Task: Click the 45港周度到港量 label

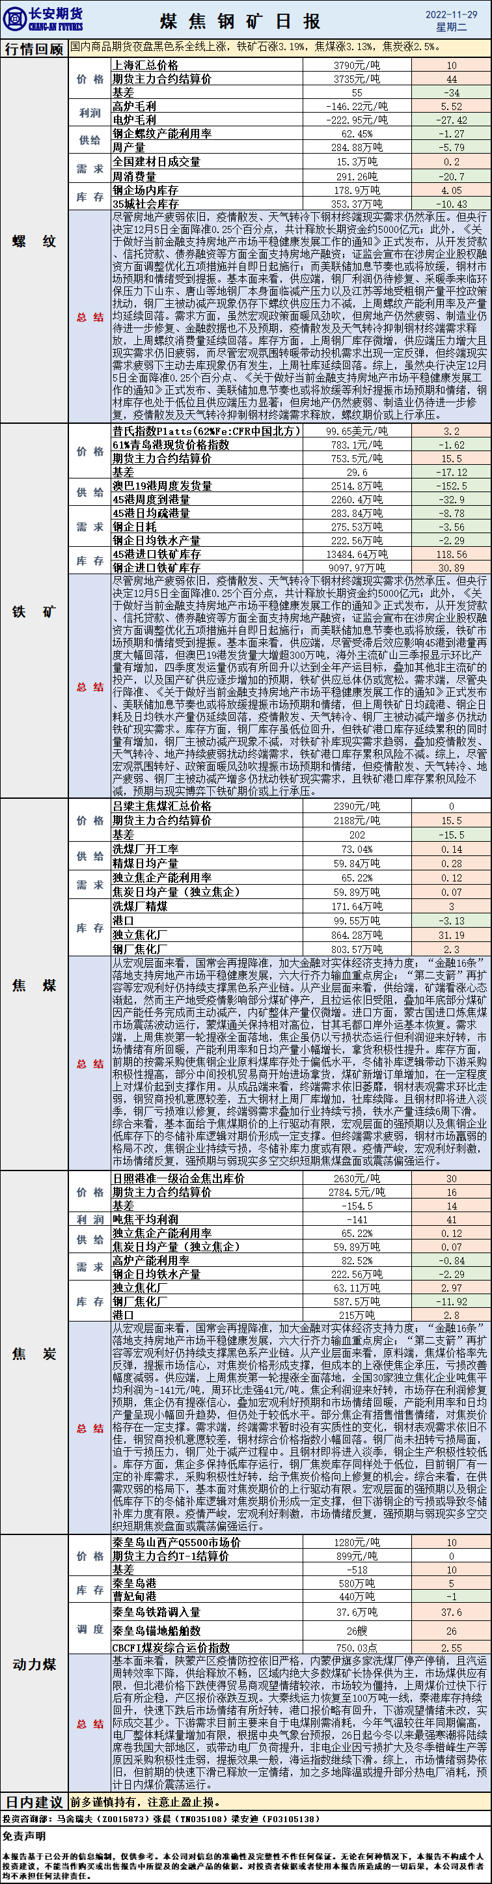Action: tap(150, 499)
